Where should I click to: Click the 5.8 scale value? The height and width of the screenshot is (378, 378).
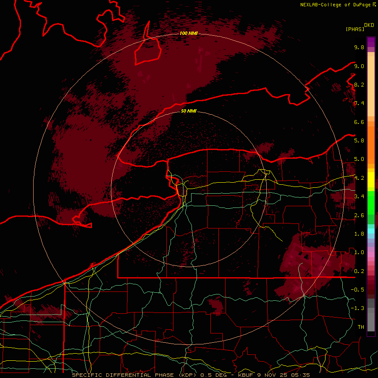(x=359, y=141)
